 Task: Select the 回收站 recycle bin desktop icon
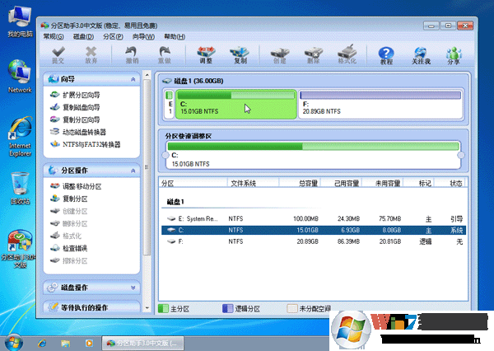(x=20, y=188)
